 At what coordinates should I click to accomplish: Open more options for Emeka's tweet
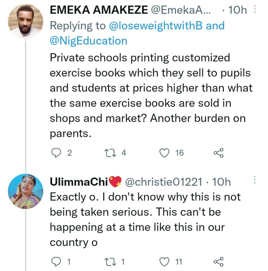pos(255,11)
